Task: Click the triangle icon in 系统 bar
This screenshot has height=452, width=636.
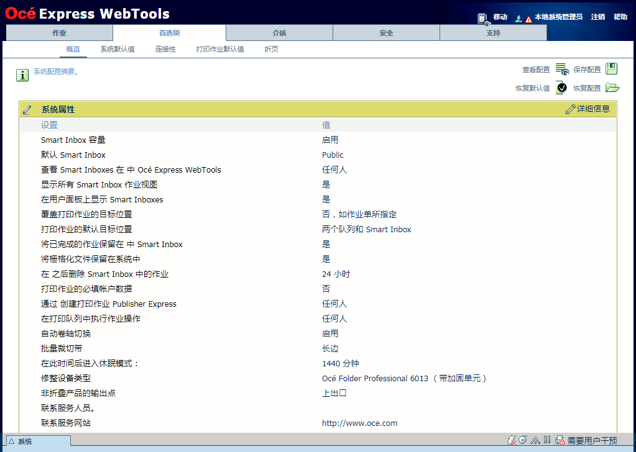Action: coord(11,441)
